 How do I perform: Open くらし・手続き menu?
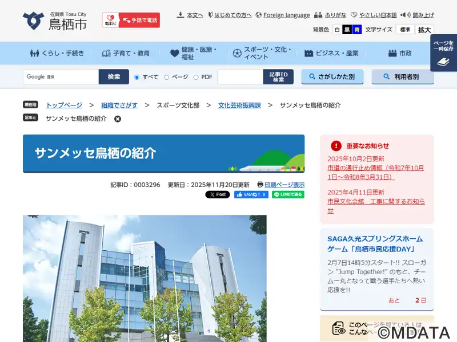click(57, 53)
